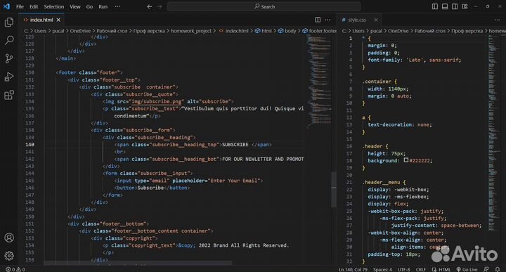
Task: Click the #222222 color swatch
Action: (406, 160)
